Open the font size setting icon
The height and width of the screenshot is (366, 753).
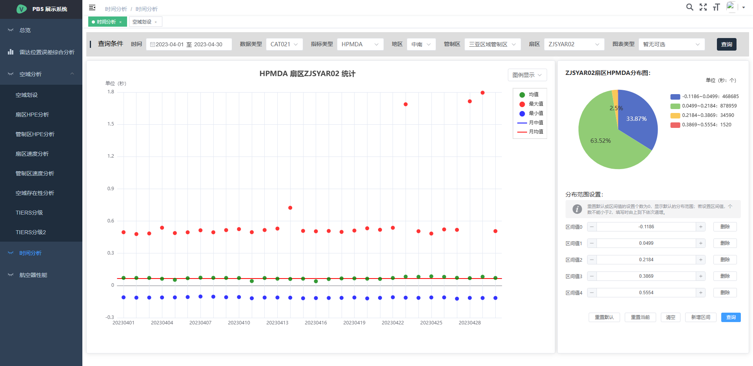[x=717, y=7]
